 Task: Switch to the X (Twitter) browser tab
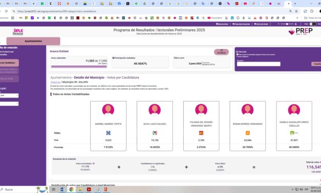(x=128, y=4)
